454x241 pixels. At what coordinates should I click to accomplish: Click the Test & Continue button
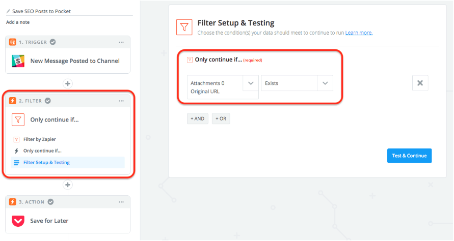pyautogui.click(x=409, y=156)
